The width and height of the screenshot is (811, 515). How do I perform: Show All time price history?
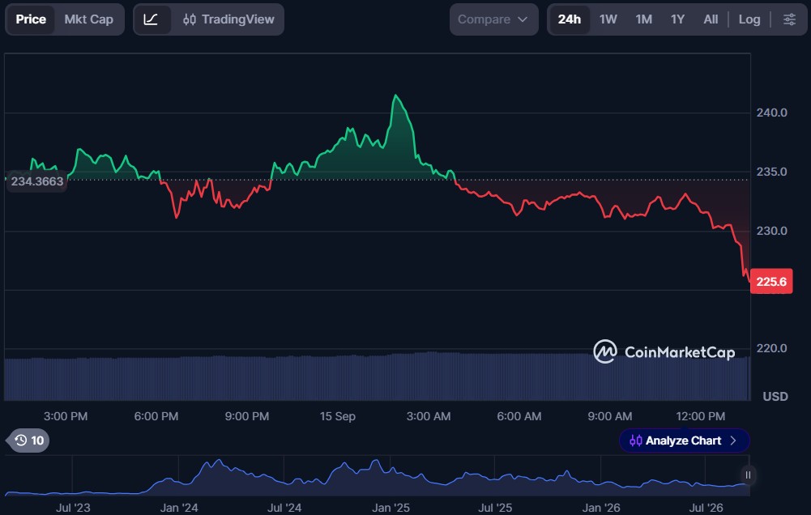pos(711,19)
